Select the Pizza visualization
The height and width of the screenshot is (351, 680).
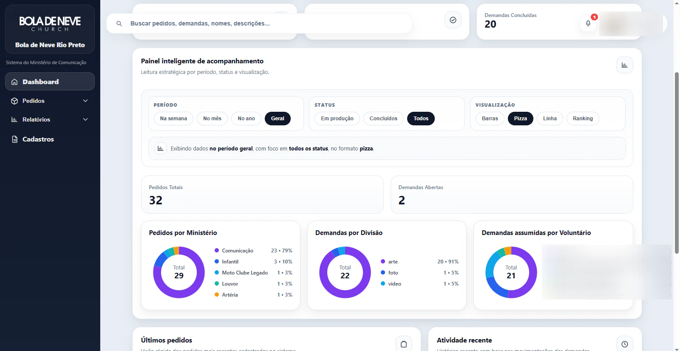tap(521, 119)
